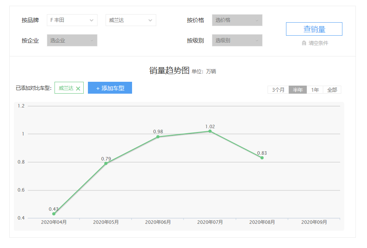The width and height of the screenshot is (367, 248).
Task: Click the 0.79 data point for May 2020
Action: click(x=106, y=164)
